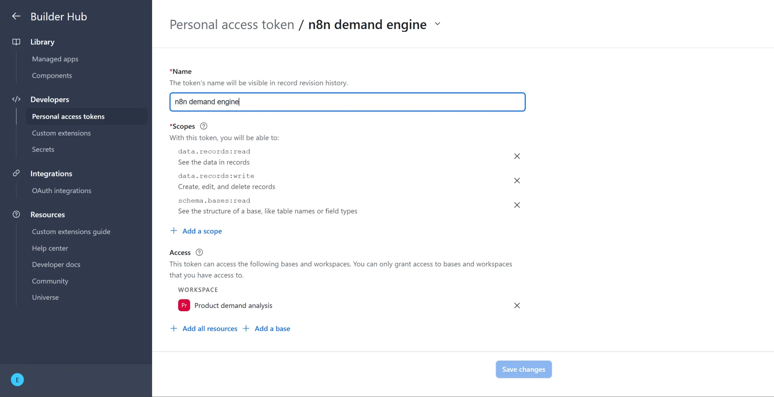This screenshot has width=774, height=397.
Task: Remove the data.records:write scope
Action: pyautogui.click(x=517, y=181)
